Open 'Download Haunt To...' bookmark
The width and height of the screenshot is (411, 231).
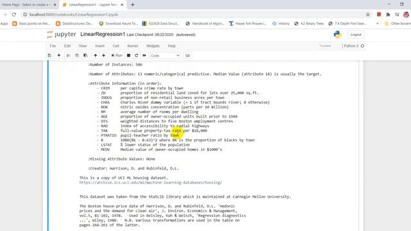118,24
